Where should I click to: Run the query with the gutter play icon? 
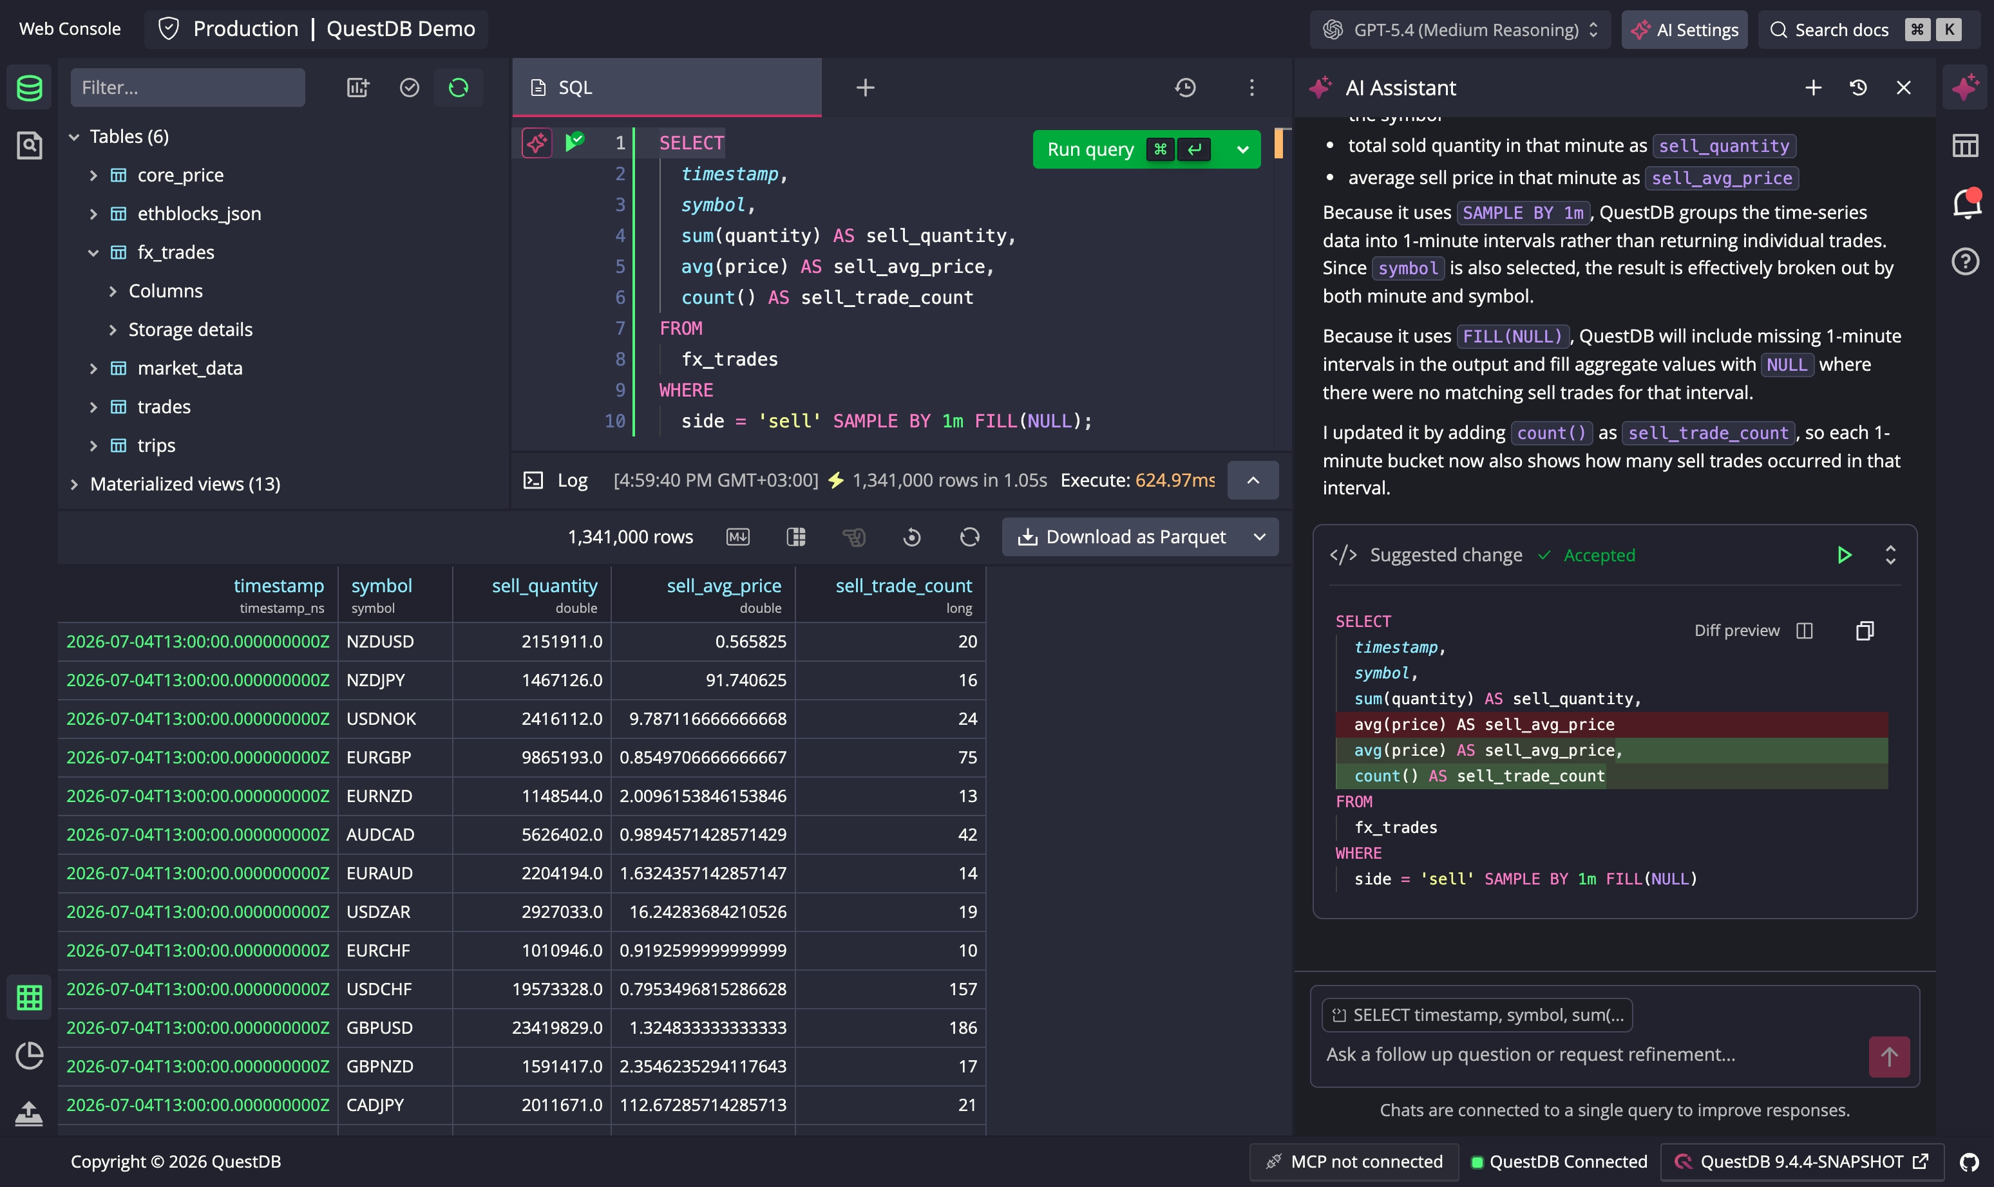tap(575, 142)
